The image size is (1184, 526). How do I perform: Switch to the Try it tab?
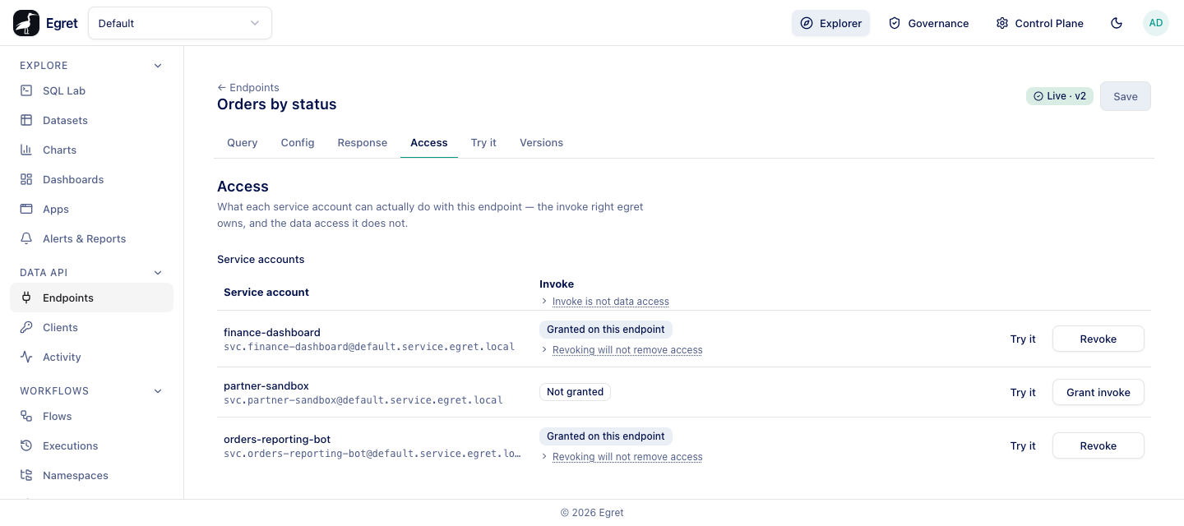[x=483, y=143]
